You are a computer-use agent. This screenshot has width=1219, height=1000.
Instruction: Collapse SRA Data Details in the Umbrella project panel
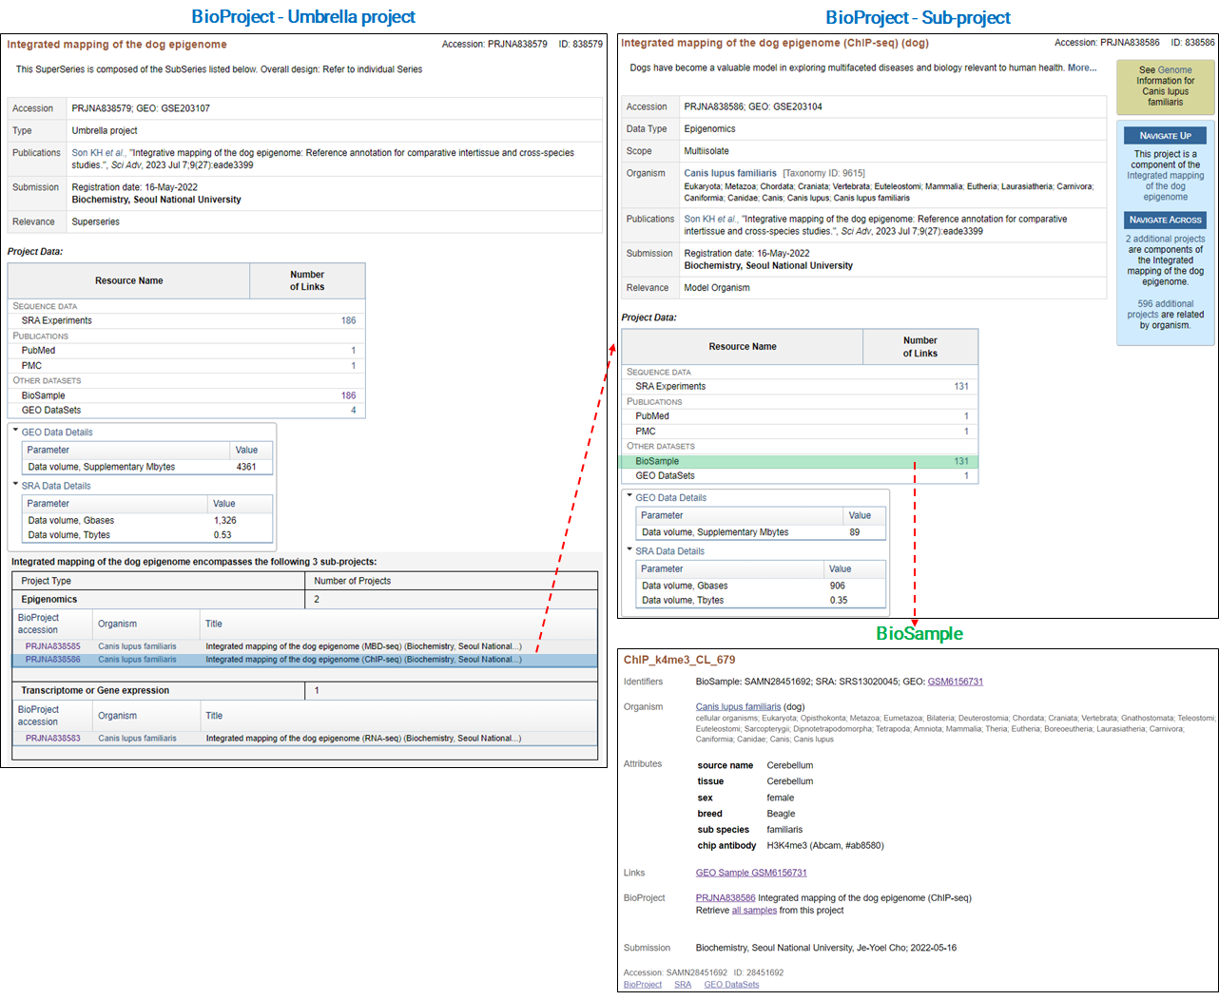coord(16,484)
